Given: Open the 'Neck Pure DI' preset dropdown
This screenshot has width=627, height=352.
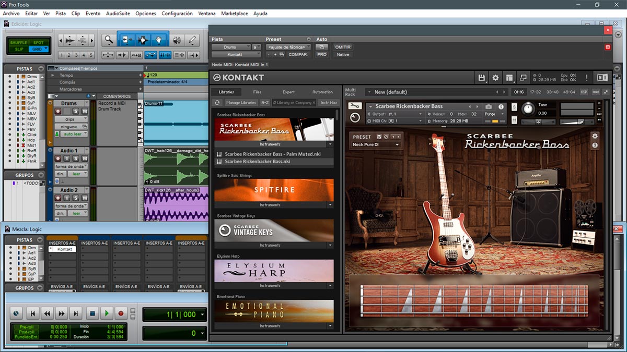Looking at the screenshot, I should [376, 144].
